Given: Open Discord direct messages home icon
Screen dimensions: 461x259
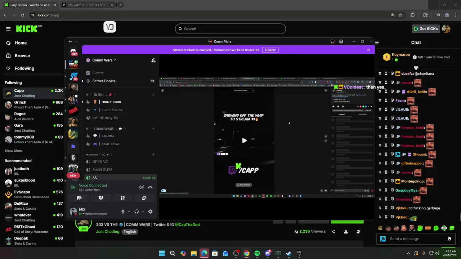Looking at the screenshot, I should [x=73, y=51].
